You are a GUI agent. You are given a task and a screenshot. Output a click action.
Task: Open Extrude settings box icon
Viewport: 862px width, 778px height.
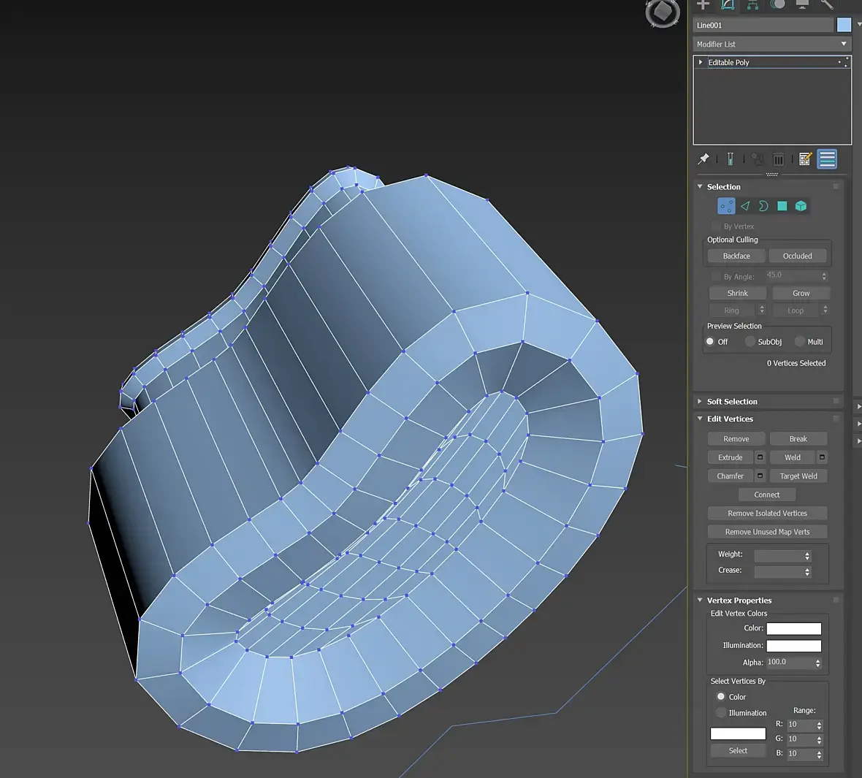760,457
